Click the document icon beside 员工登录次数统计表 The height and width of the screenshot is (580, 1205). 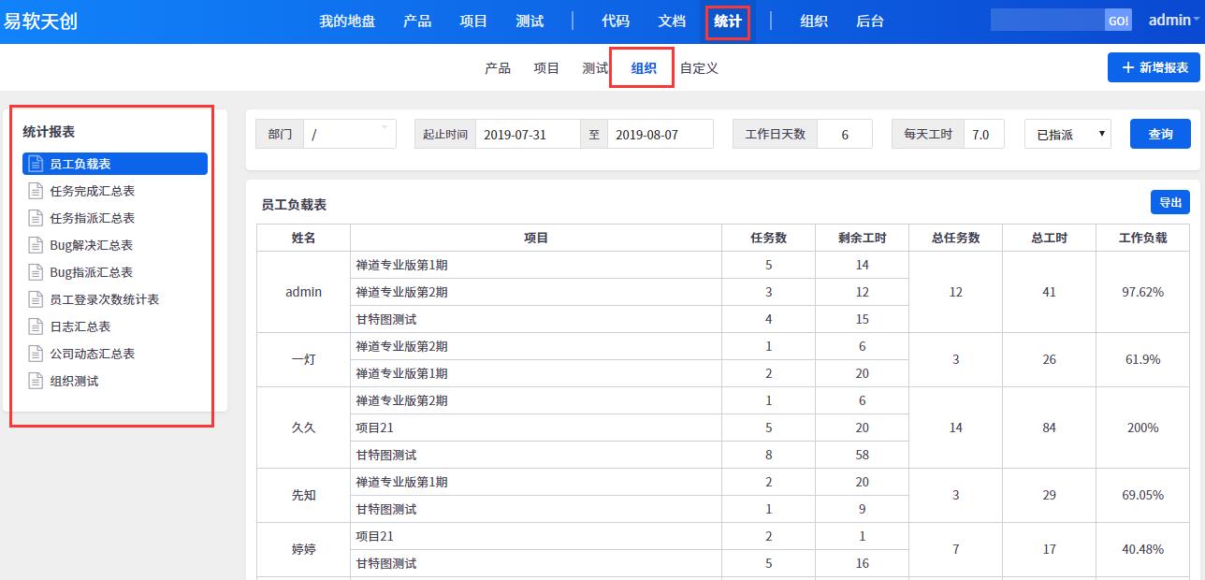tap(36, 299)
